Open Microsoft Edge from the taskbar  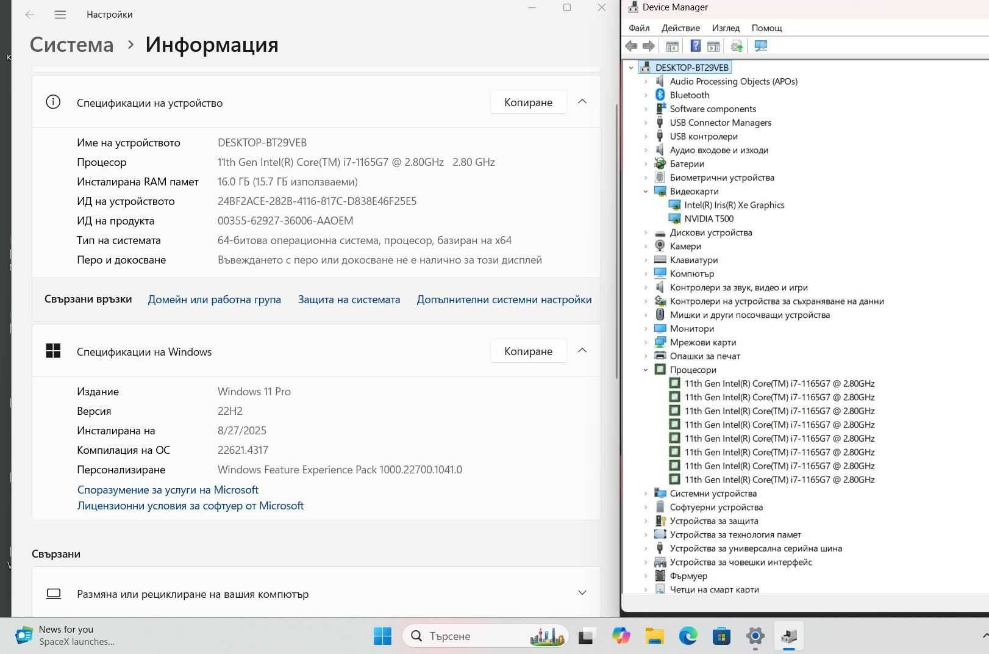(x=688, y=636)
